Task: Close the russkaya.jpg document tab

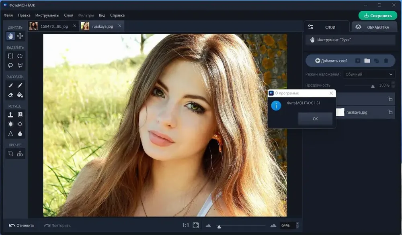Action: click(120, 26)
